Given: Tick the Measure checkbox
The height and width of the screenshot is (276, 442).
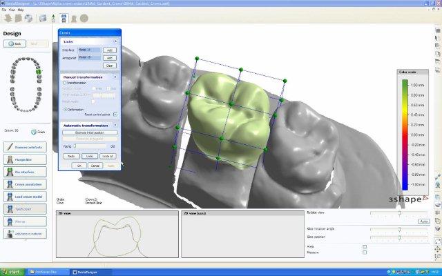Looking at the screenshot, I should pyautogui.click(x=365, y=253).
